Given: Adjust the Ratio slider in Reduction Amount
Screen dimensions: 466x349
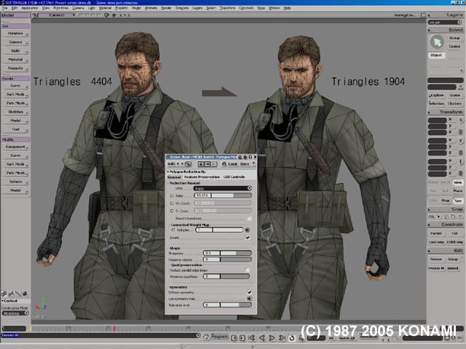Looking at the screenshot, I should (223, 196).
